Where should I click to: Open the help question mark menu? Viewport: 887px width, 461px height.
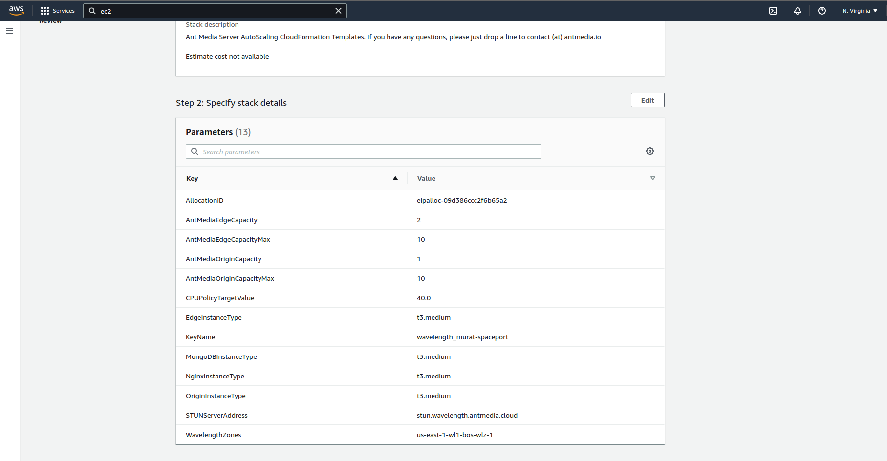[822, 11]
